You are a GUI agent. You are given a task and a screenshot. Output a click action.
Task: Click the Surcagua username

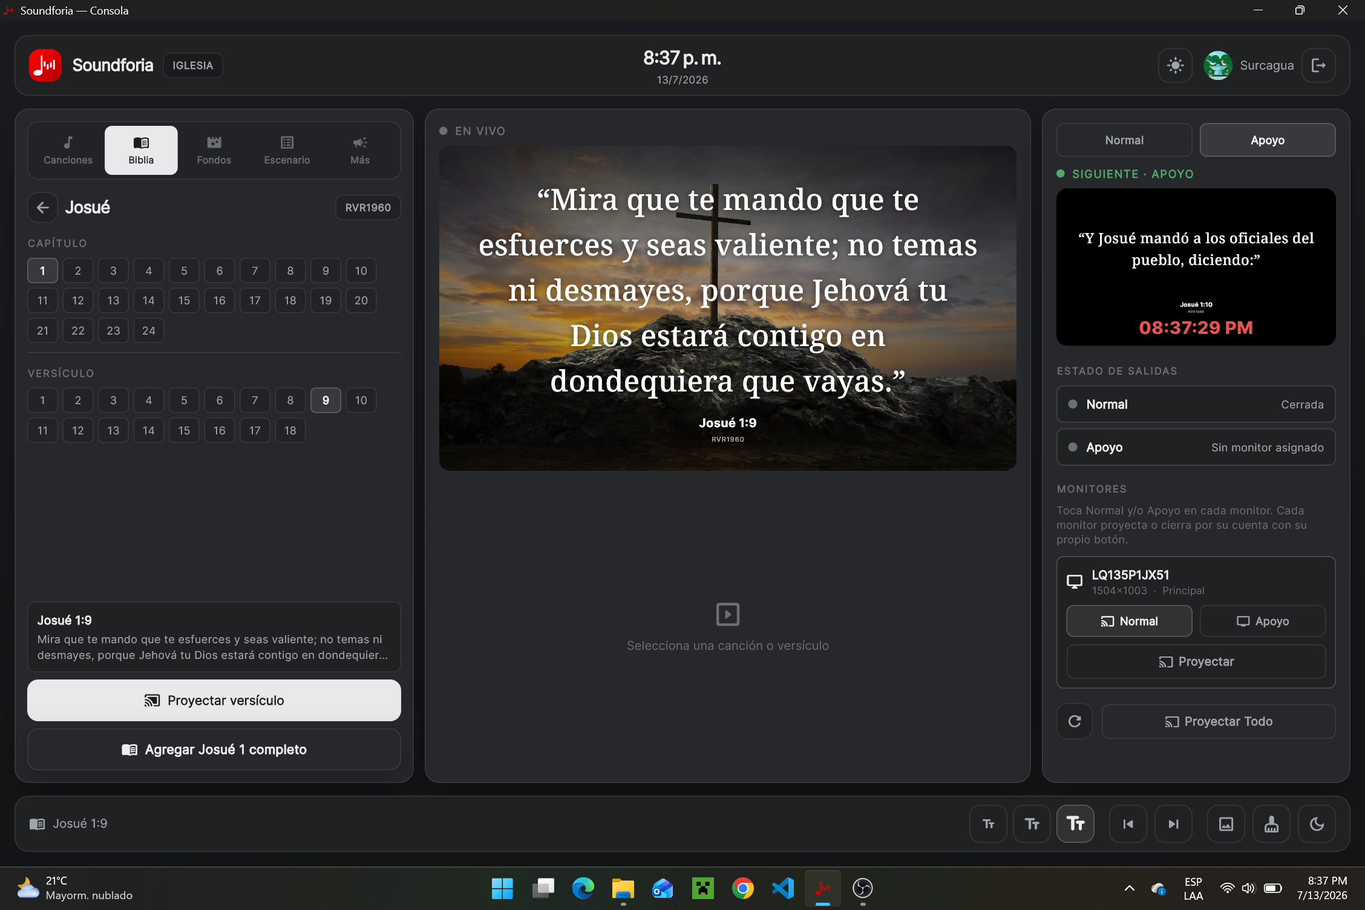coord(1267,65)
